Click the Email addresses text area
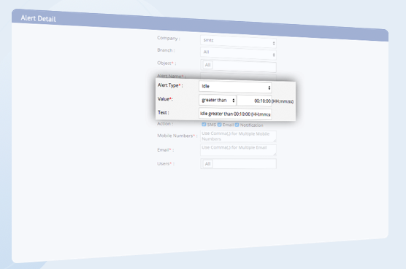Viewport: 406px width, 269px height. coord(238,150)
